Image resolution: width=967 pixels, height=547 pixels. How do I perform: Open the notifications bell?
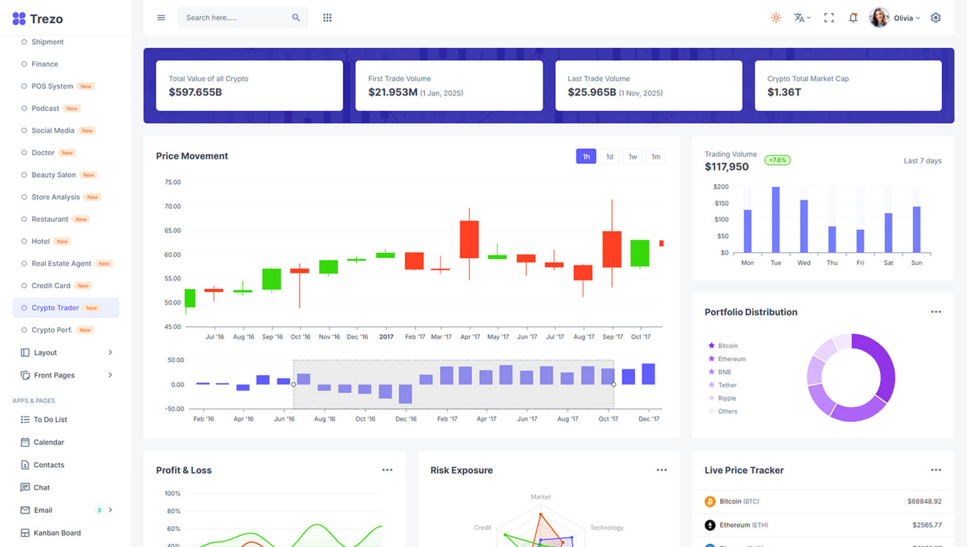click(x=853, y=18)
